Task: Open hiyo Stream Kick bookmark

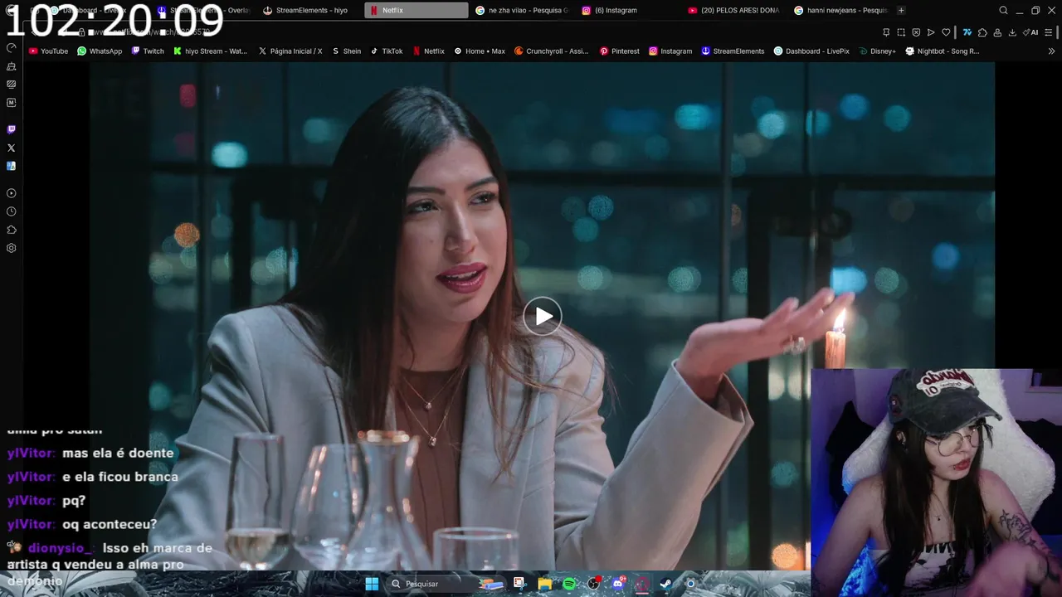Action: click(210, 51)
